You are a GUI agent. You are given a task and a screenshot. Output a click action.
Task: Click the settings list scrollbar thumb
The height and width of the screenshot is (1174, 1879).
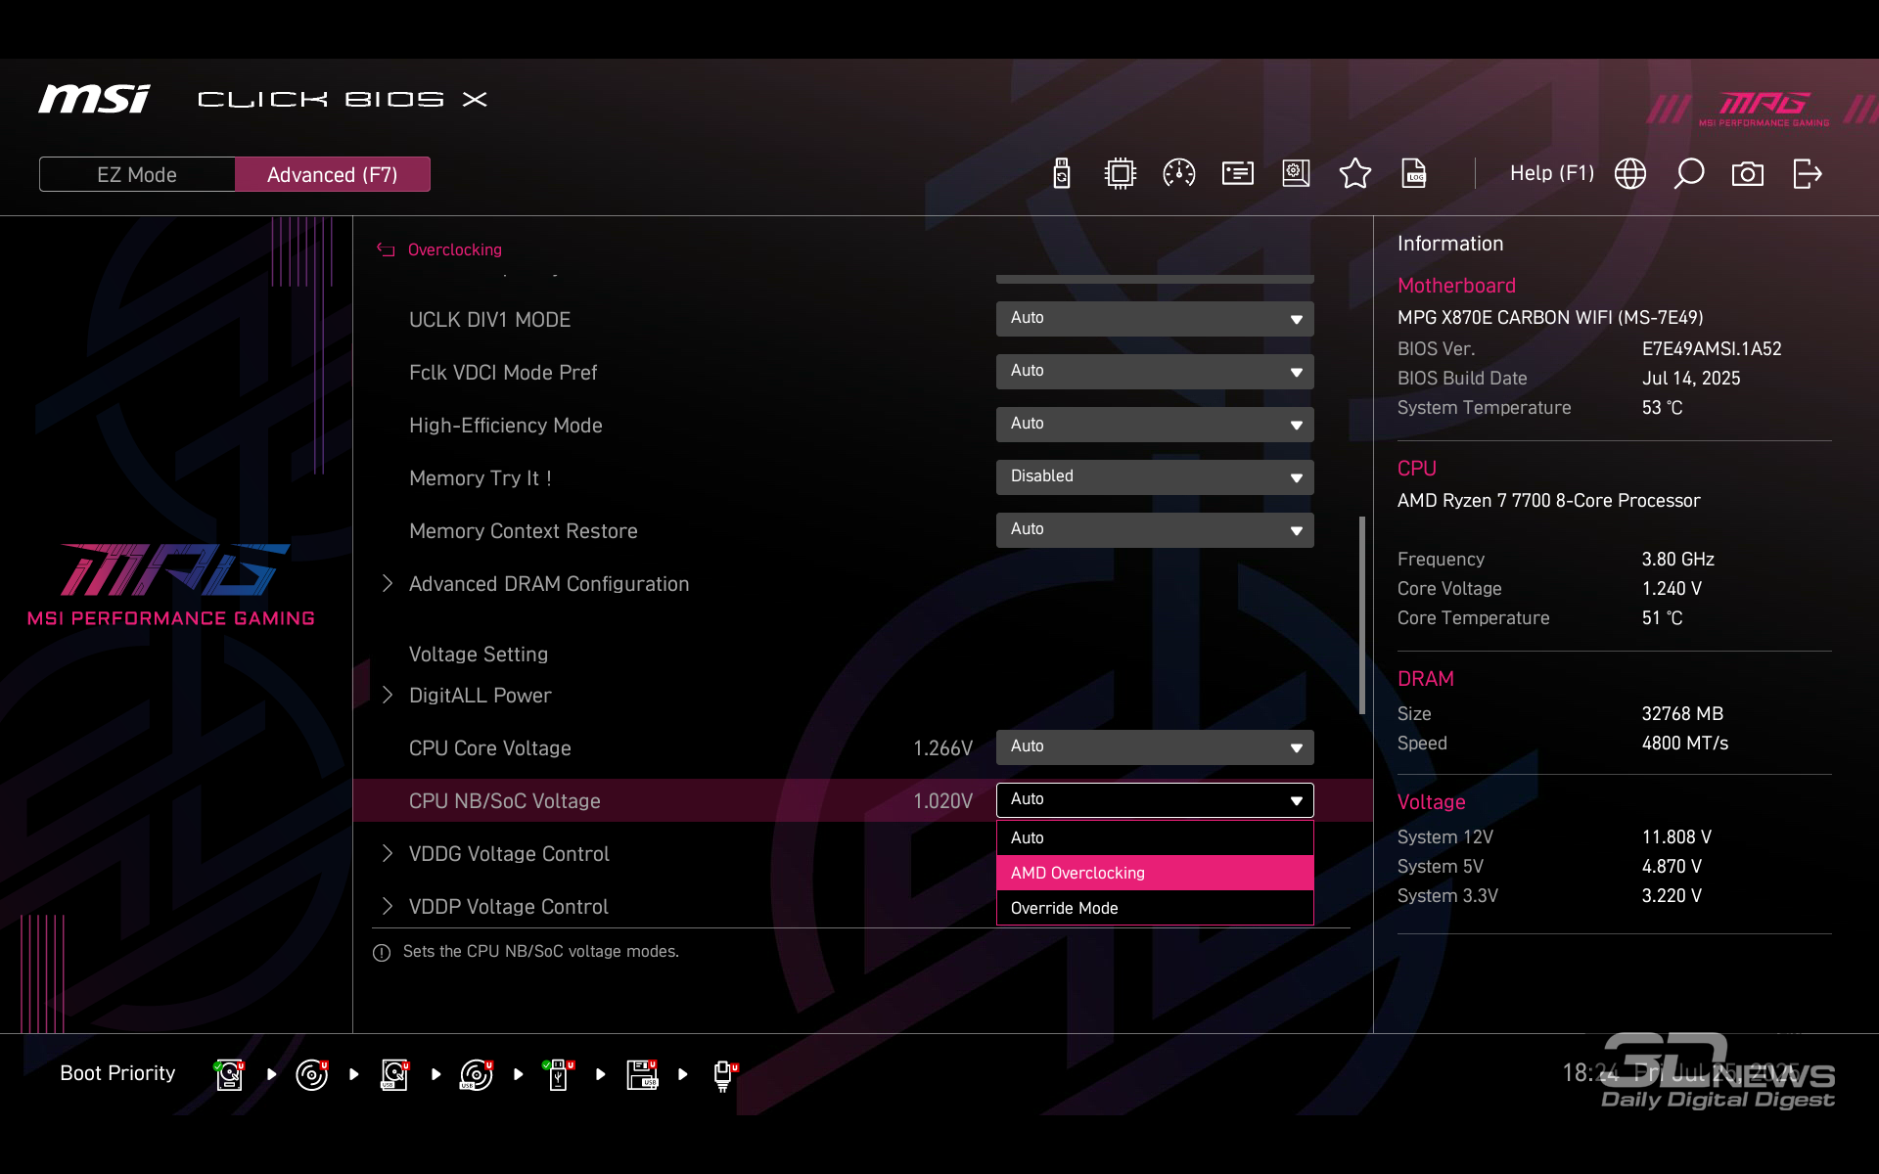1361,615
